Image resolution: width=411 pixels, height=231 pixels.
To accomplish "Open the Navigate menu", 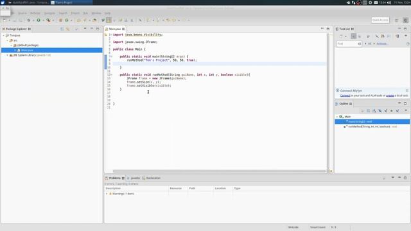I will (49, 13).
